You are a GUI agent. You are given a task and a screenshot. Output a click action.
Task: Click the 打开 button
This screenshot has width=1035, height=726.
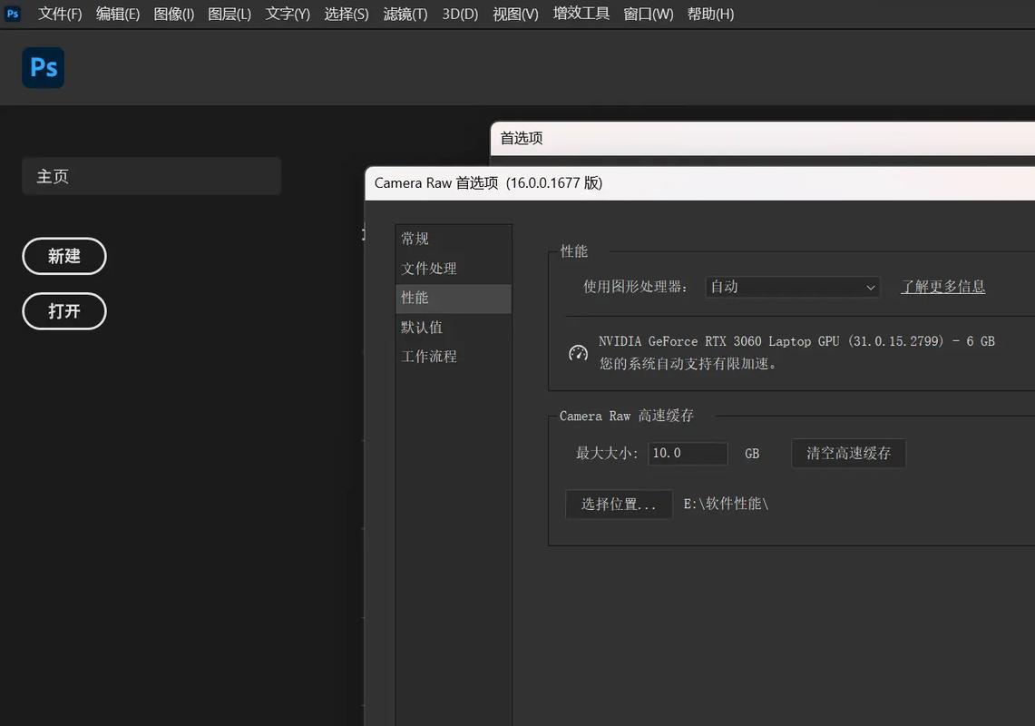[64, 311]
